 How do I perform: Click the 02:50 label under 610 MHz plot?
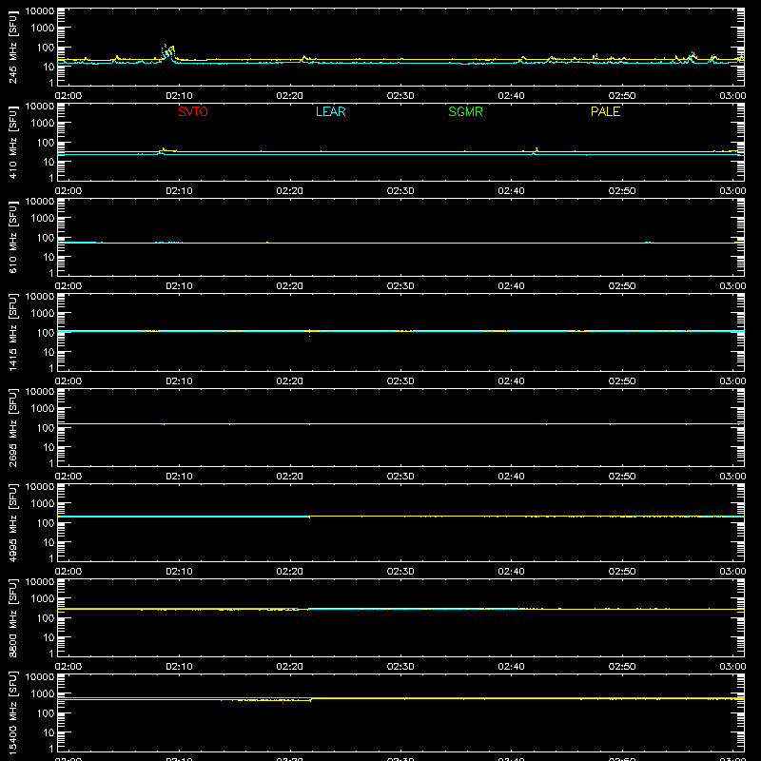point(622,286)
